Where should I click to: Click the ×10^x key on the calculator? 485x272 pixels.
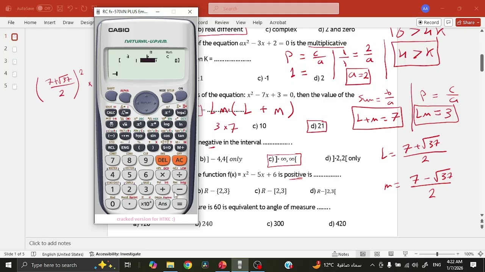point(146,204)
